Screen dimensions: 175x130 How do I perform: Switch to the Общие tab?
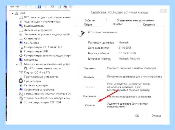point(88,25)
